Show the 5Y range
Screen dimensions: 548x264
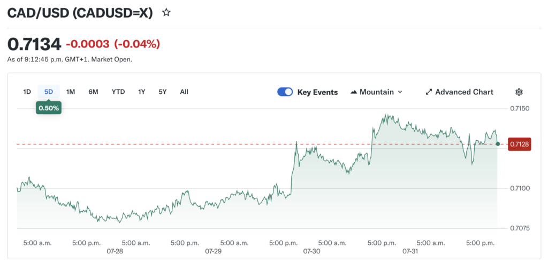coord(163,92)
